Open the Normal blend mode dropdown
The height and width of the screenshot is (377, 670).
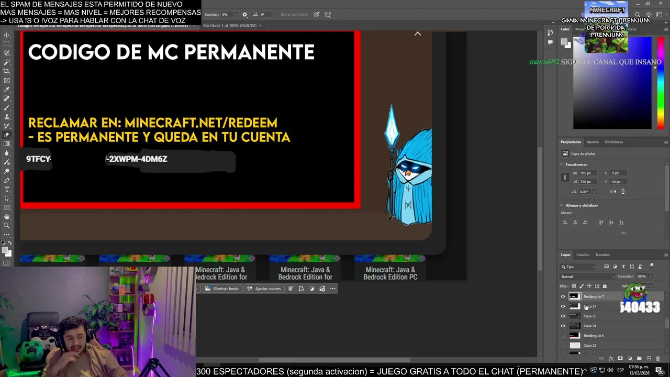[x=588, y=276]
